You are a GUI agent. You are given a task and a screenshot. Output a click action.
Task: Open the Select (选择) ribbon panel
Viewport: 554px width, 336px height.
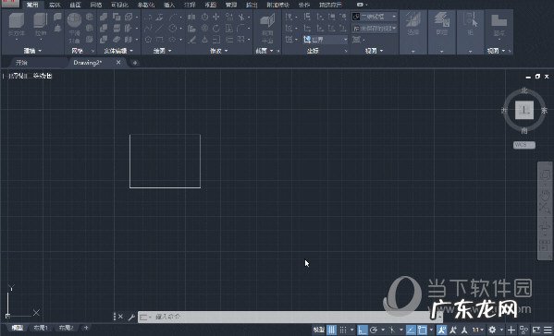pos(413,31)
